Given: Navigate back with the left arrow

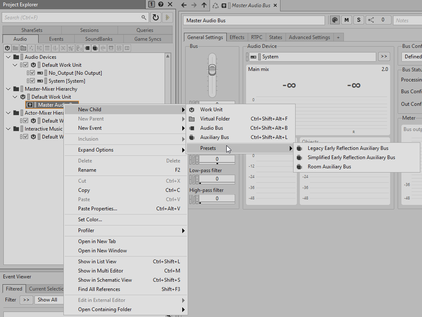Looking at the screenshot, I should (183, 5).
